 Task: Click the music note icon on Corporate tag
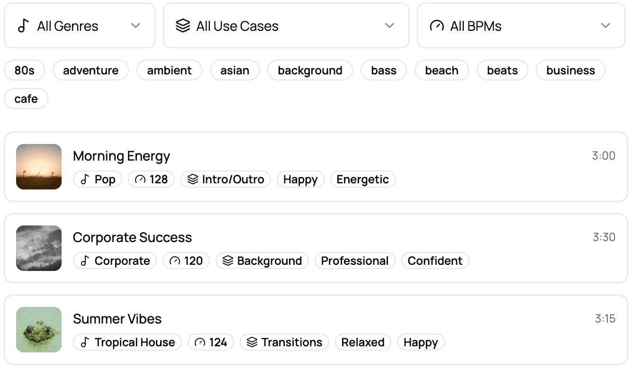coord(85,261)
